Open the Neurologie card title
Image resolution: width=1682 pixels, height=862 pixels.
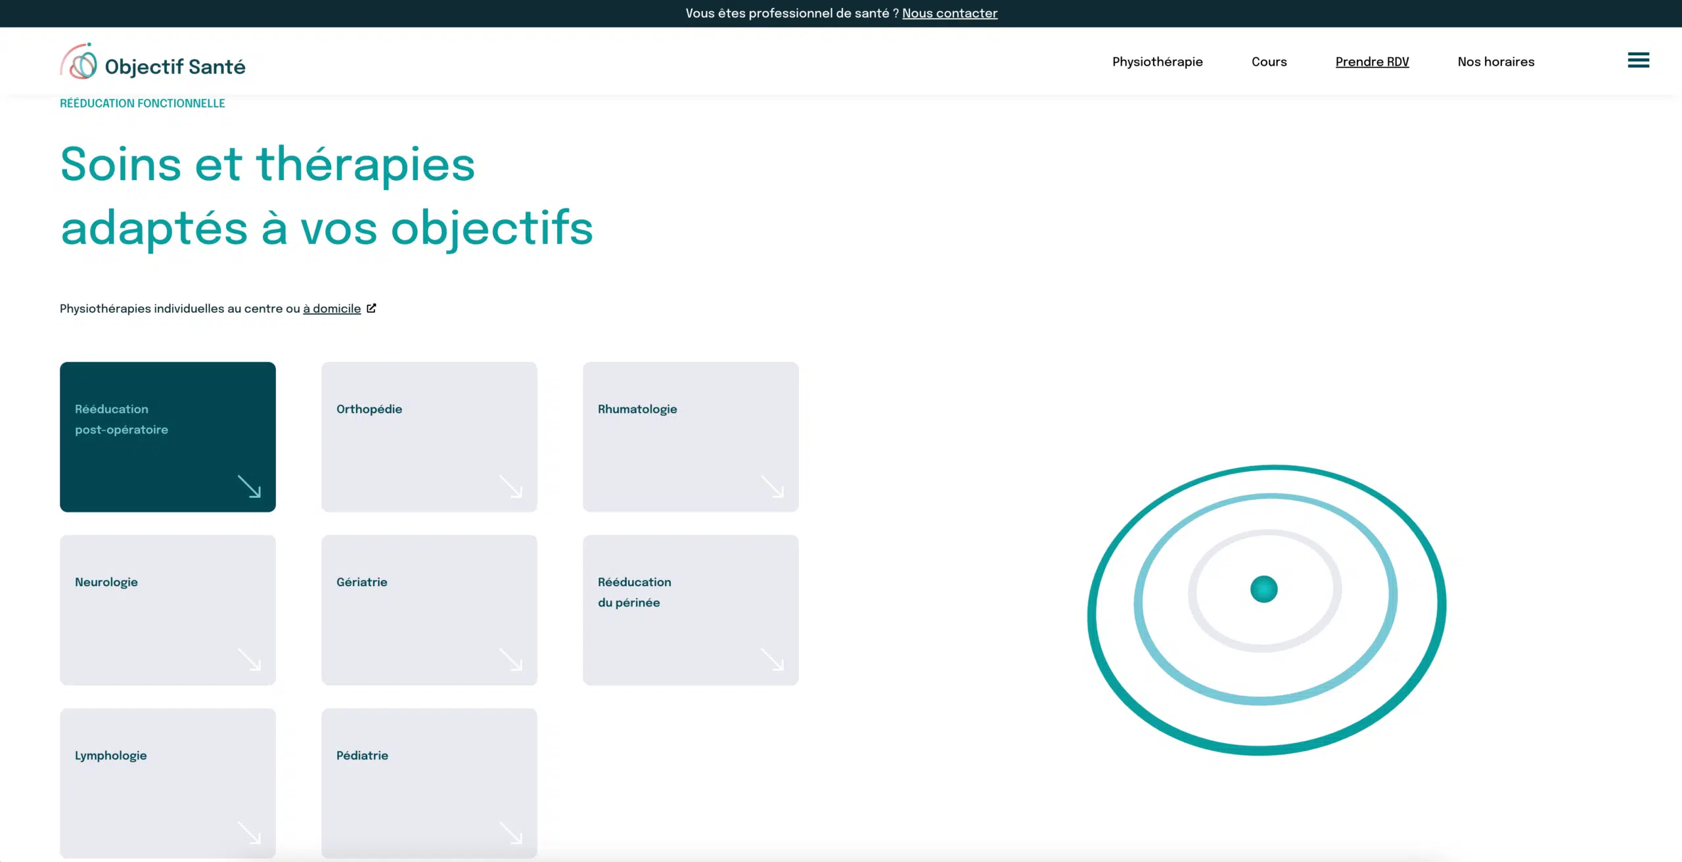click(106, 582)
